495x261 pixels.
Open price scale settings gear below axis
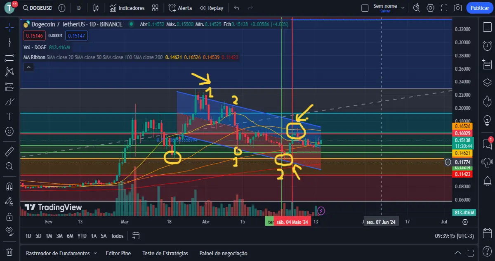click(465, 222)
